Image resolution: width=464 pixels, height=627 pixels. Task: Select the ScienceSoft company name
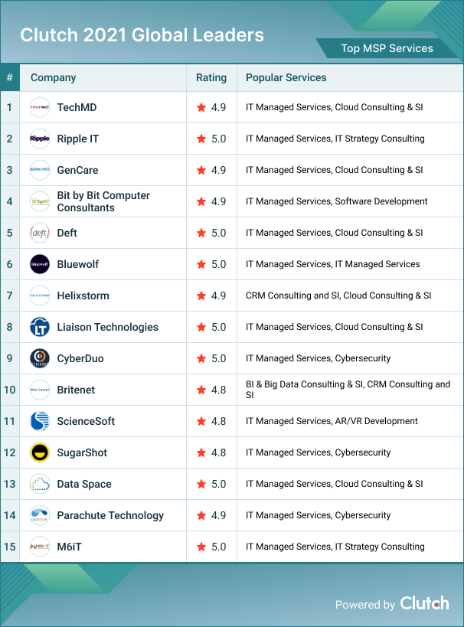(x=86, y=421)
